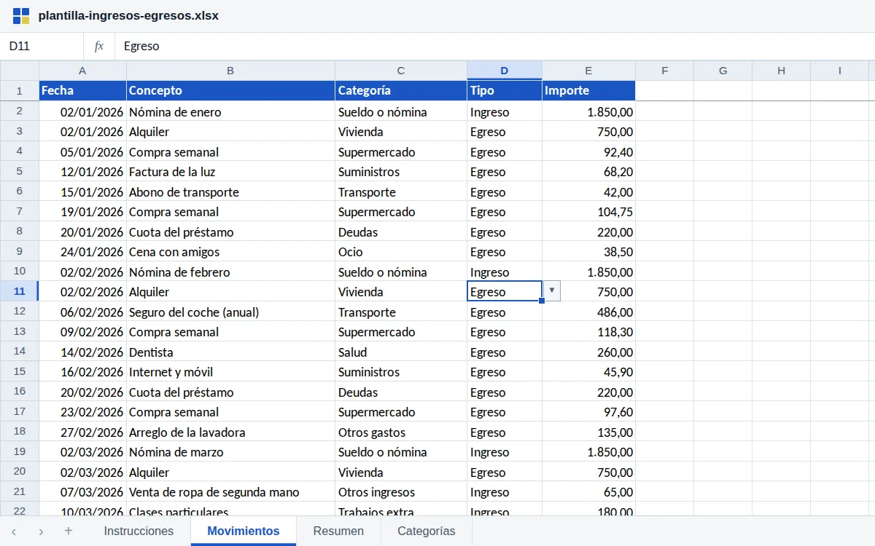Viewport: 875px width, 546px height.
Task: Switch to the Categorías sheet tab
Action: [427, 531]
